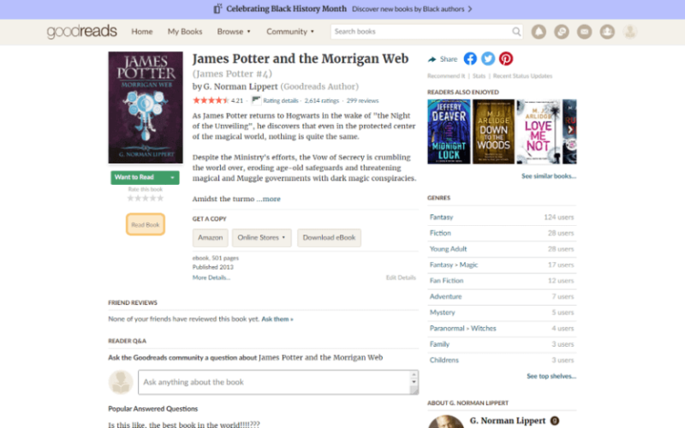Share this book on Twitter
This screenshot has width=685, height=428.
coord(488,58)
